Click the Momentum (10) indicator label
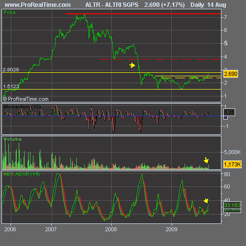Image resolution: width=246 pixels, height=246 pixels. [22, 107]
